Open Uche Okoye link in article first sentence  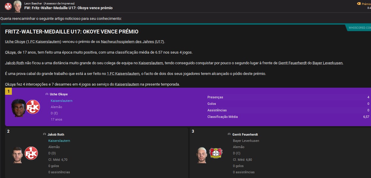click(15, 41)
